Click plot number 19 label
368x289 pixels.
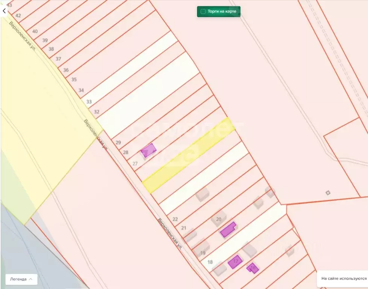pos(203,253)
